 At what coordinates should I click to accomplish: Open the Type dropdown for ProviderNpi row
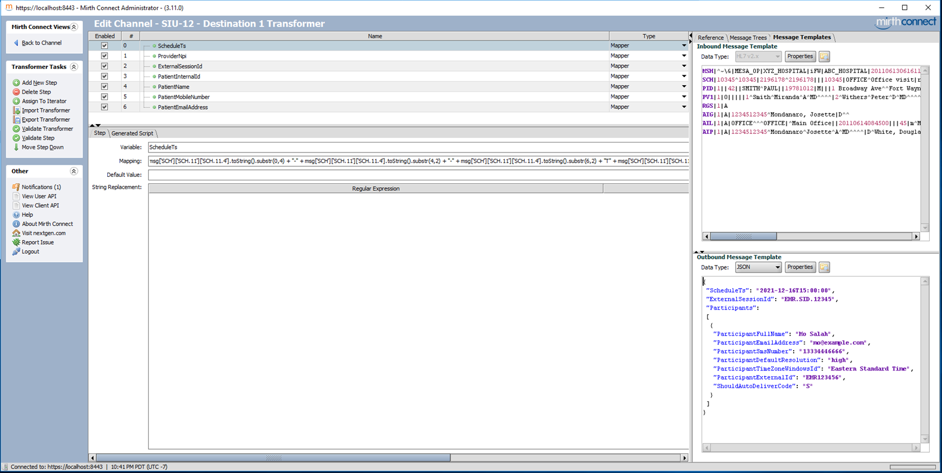(x=684, y=56)
